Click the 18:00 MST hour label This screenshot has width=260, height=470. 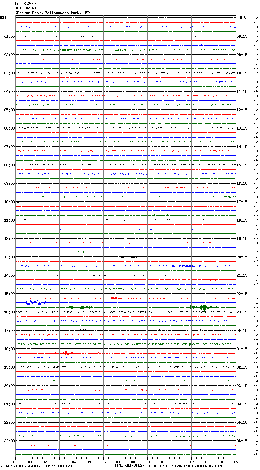(9, 349)
